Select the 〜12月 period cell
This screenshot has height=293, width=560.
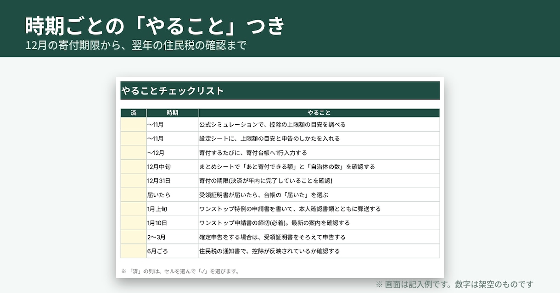[x=173, y=153]
